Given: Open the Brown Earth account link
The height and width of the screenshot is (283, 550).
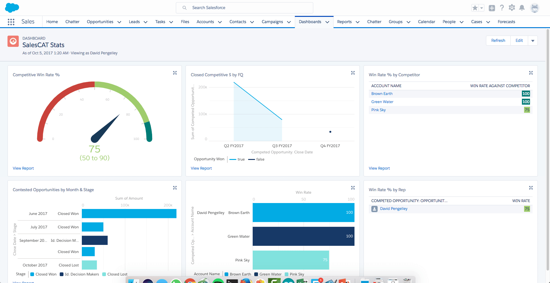Looking at the screenshot, I should (x=382, y=93).
